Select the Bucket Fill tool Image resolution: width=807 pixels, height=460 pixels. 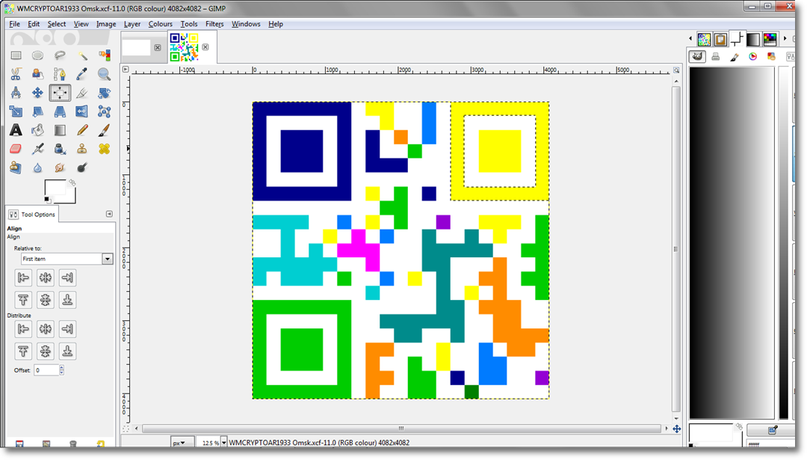37,130
